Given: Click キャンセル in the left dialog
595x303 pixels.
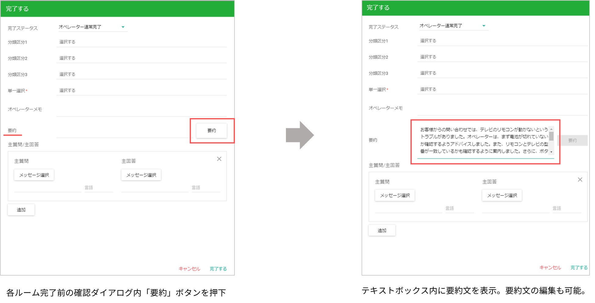Looking at the screenshot, I should (x=189, y=269).
